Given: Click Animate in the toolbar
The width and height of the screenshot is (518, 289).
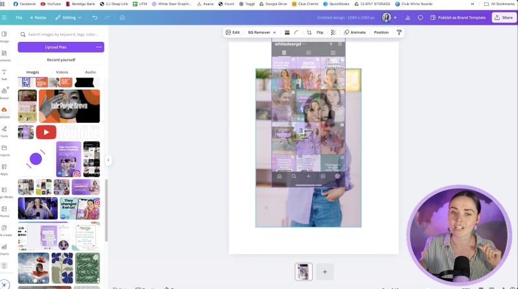Looking at the screenshot, I should point(355,32).
